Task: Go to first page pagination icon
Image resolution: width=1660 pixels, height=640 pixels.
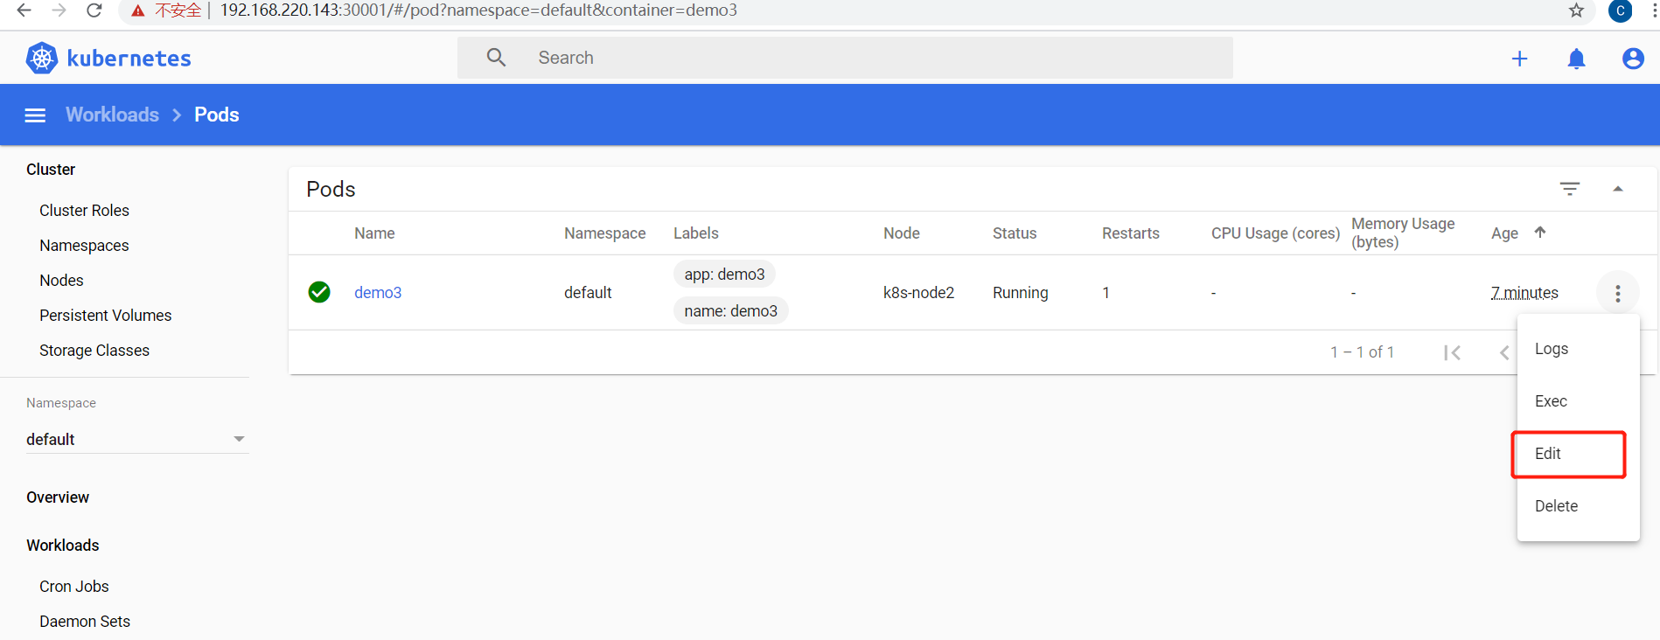Action: click(x=1453, y=352)
